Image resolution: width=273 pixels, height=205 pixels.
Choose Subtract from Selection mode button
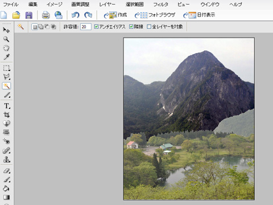tap(47, 27)
